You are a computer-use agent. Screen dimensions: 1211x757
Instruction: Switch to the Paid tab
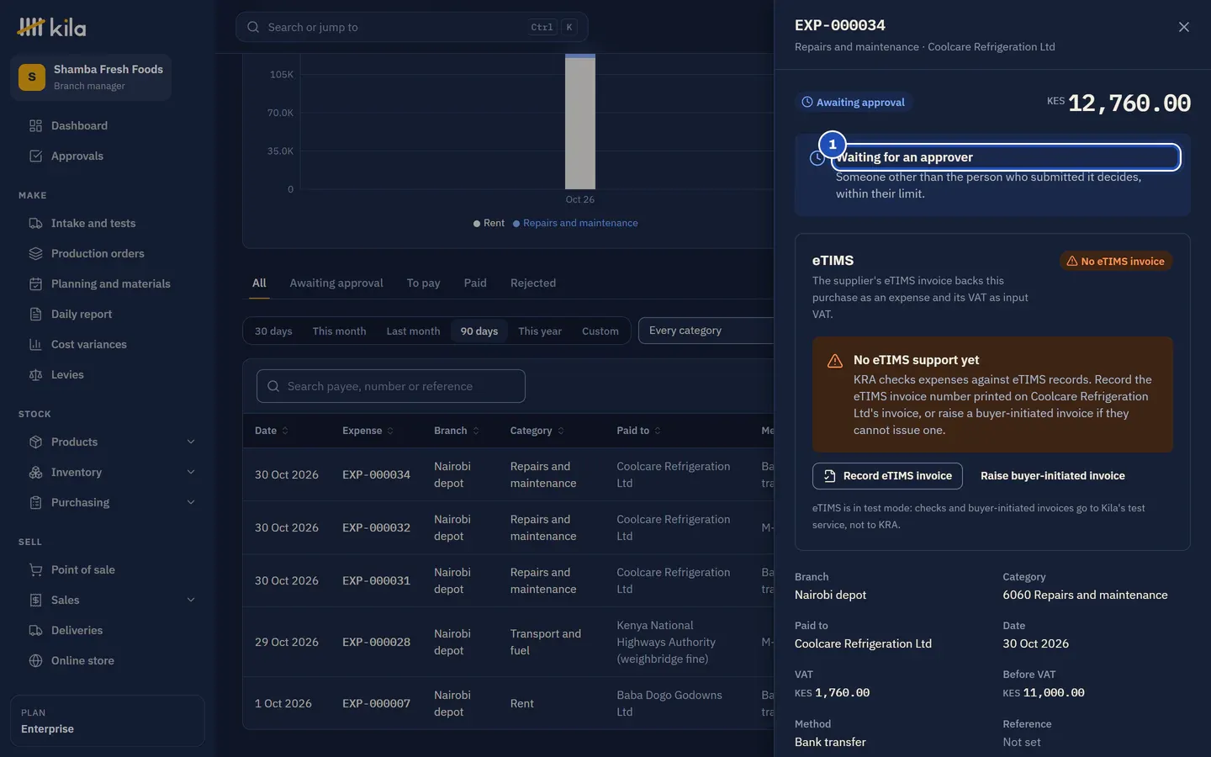pos(475,283)
